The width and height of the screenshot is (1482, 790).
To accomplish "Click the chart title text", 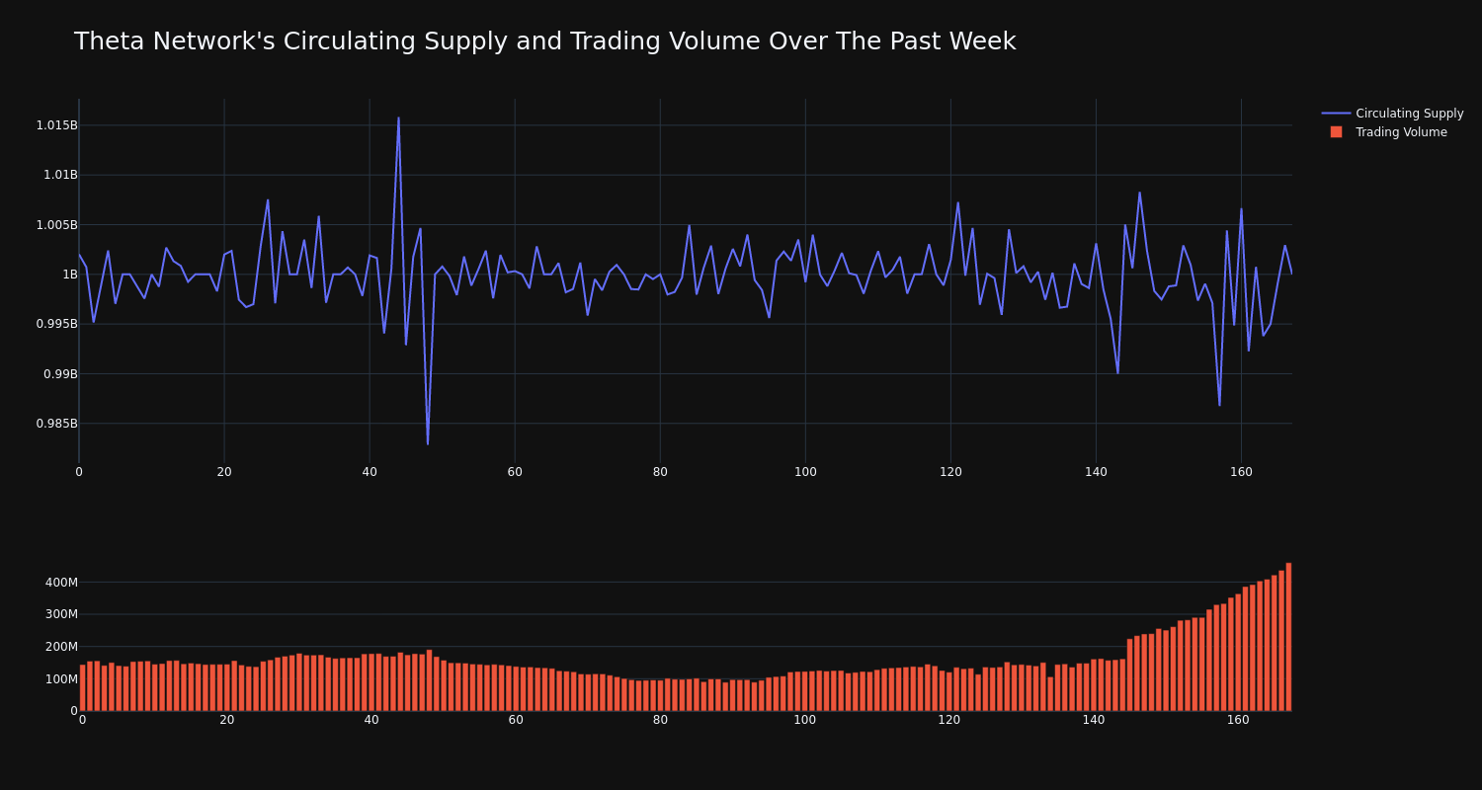I will pyautogui.click(x=544, y=41).
